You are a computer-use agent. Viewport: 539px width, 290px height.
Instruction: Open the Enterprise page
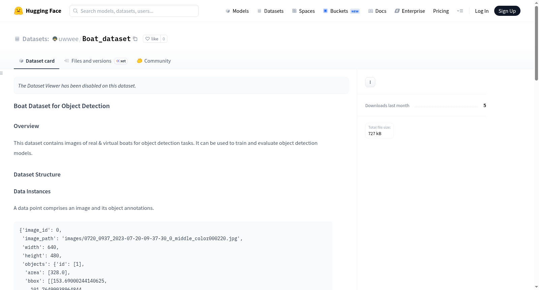pyautogui.click(x=410, y=11)
